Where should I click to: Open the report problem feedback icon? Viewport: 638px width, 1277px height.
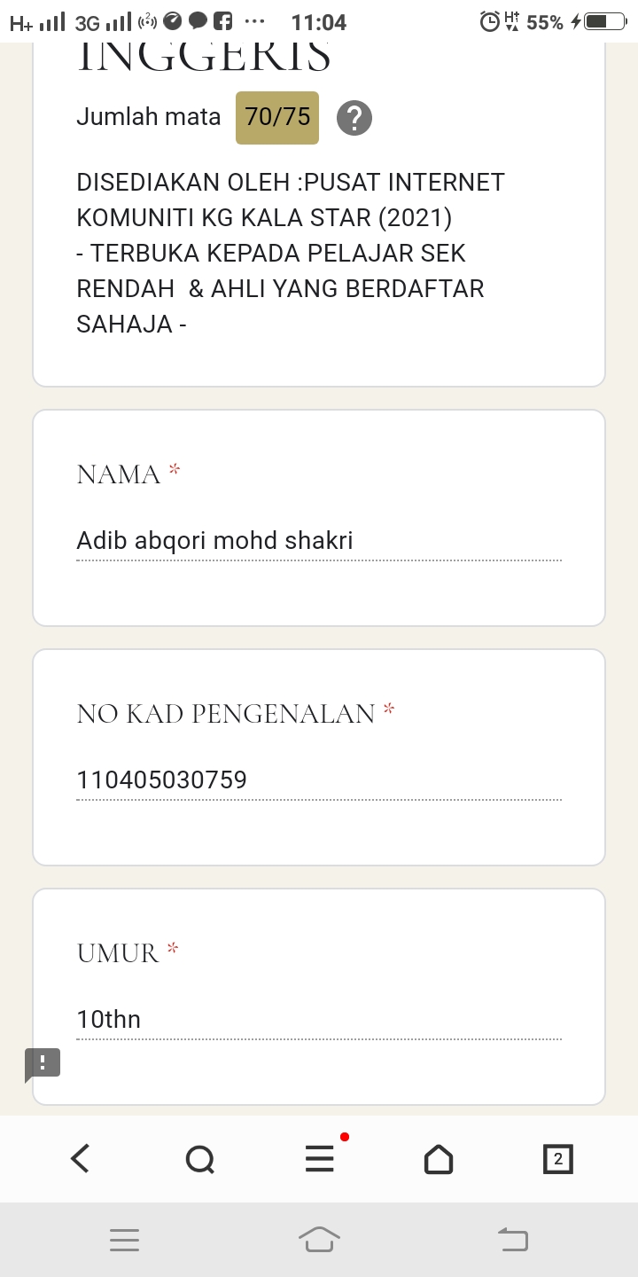(43, 1063)
